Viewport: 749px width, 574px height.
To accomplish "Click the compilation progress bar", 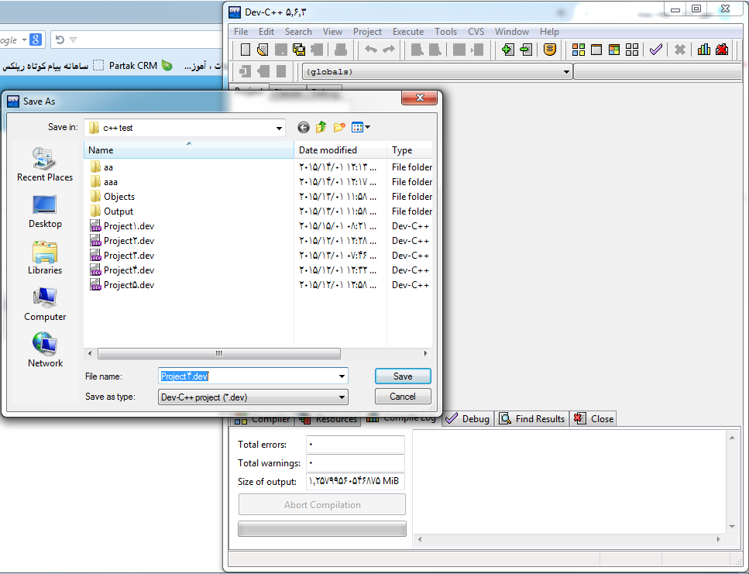I will (322, 528).
